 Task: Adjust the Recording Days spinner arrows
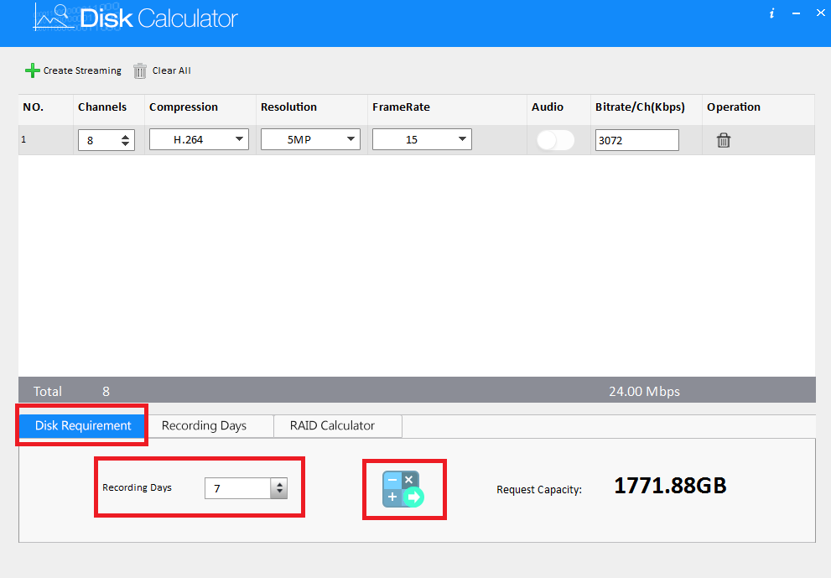pos(279,488)
